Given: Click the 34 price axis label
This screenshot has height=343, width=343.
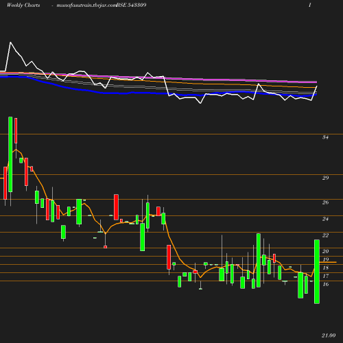Looking at the screenshot, I should pyautogui.click(x=325, y=137).
